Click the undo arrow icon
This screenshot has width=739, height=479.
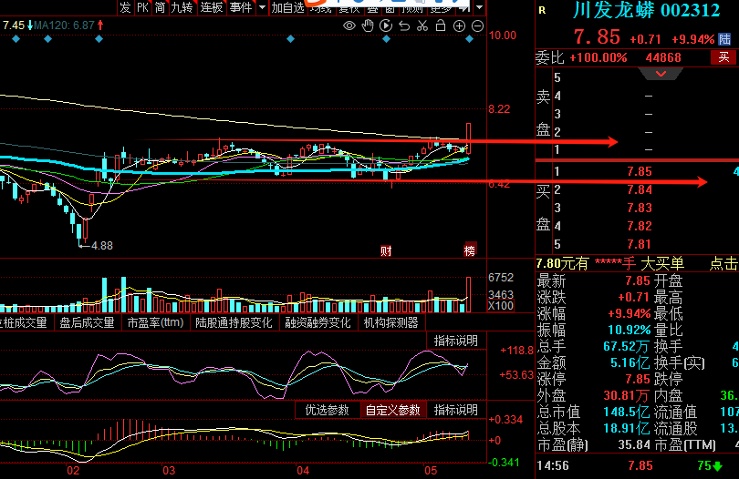pos(404,25)
